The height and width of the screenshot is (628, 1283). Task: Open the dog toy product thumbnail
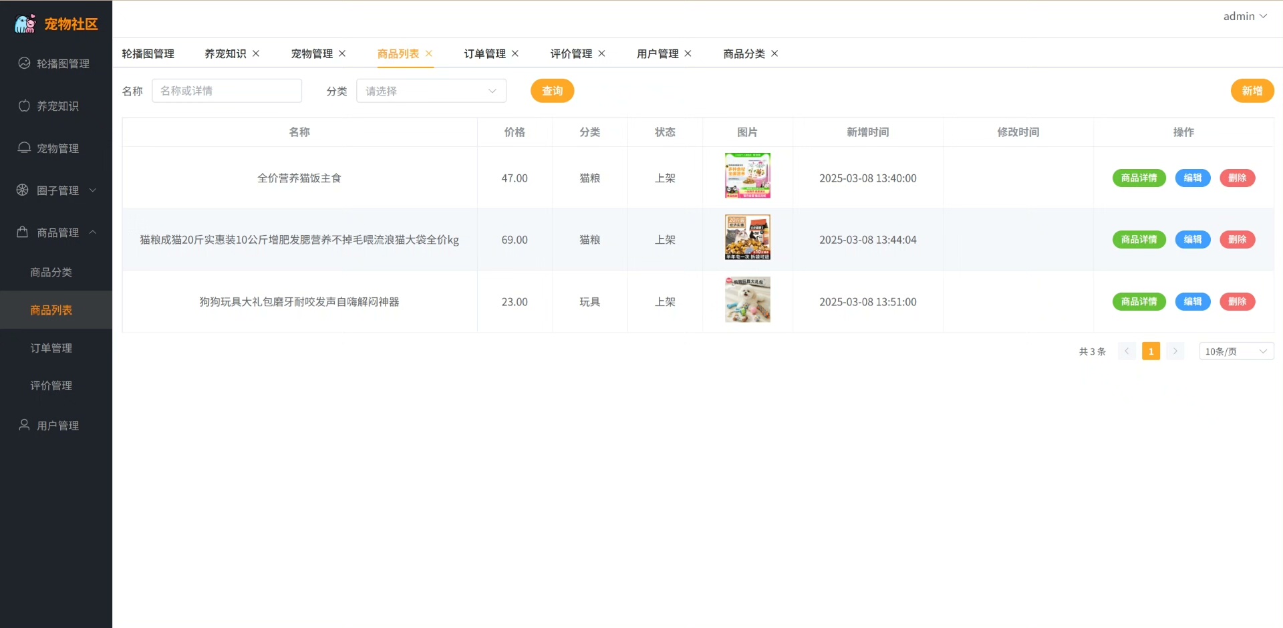pos(747,300)
